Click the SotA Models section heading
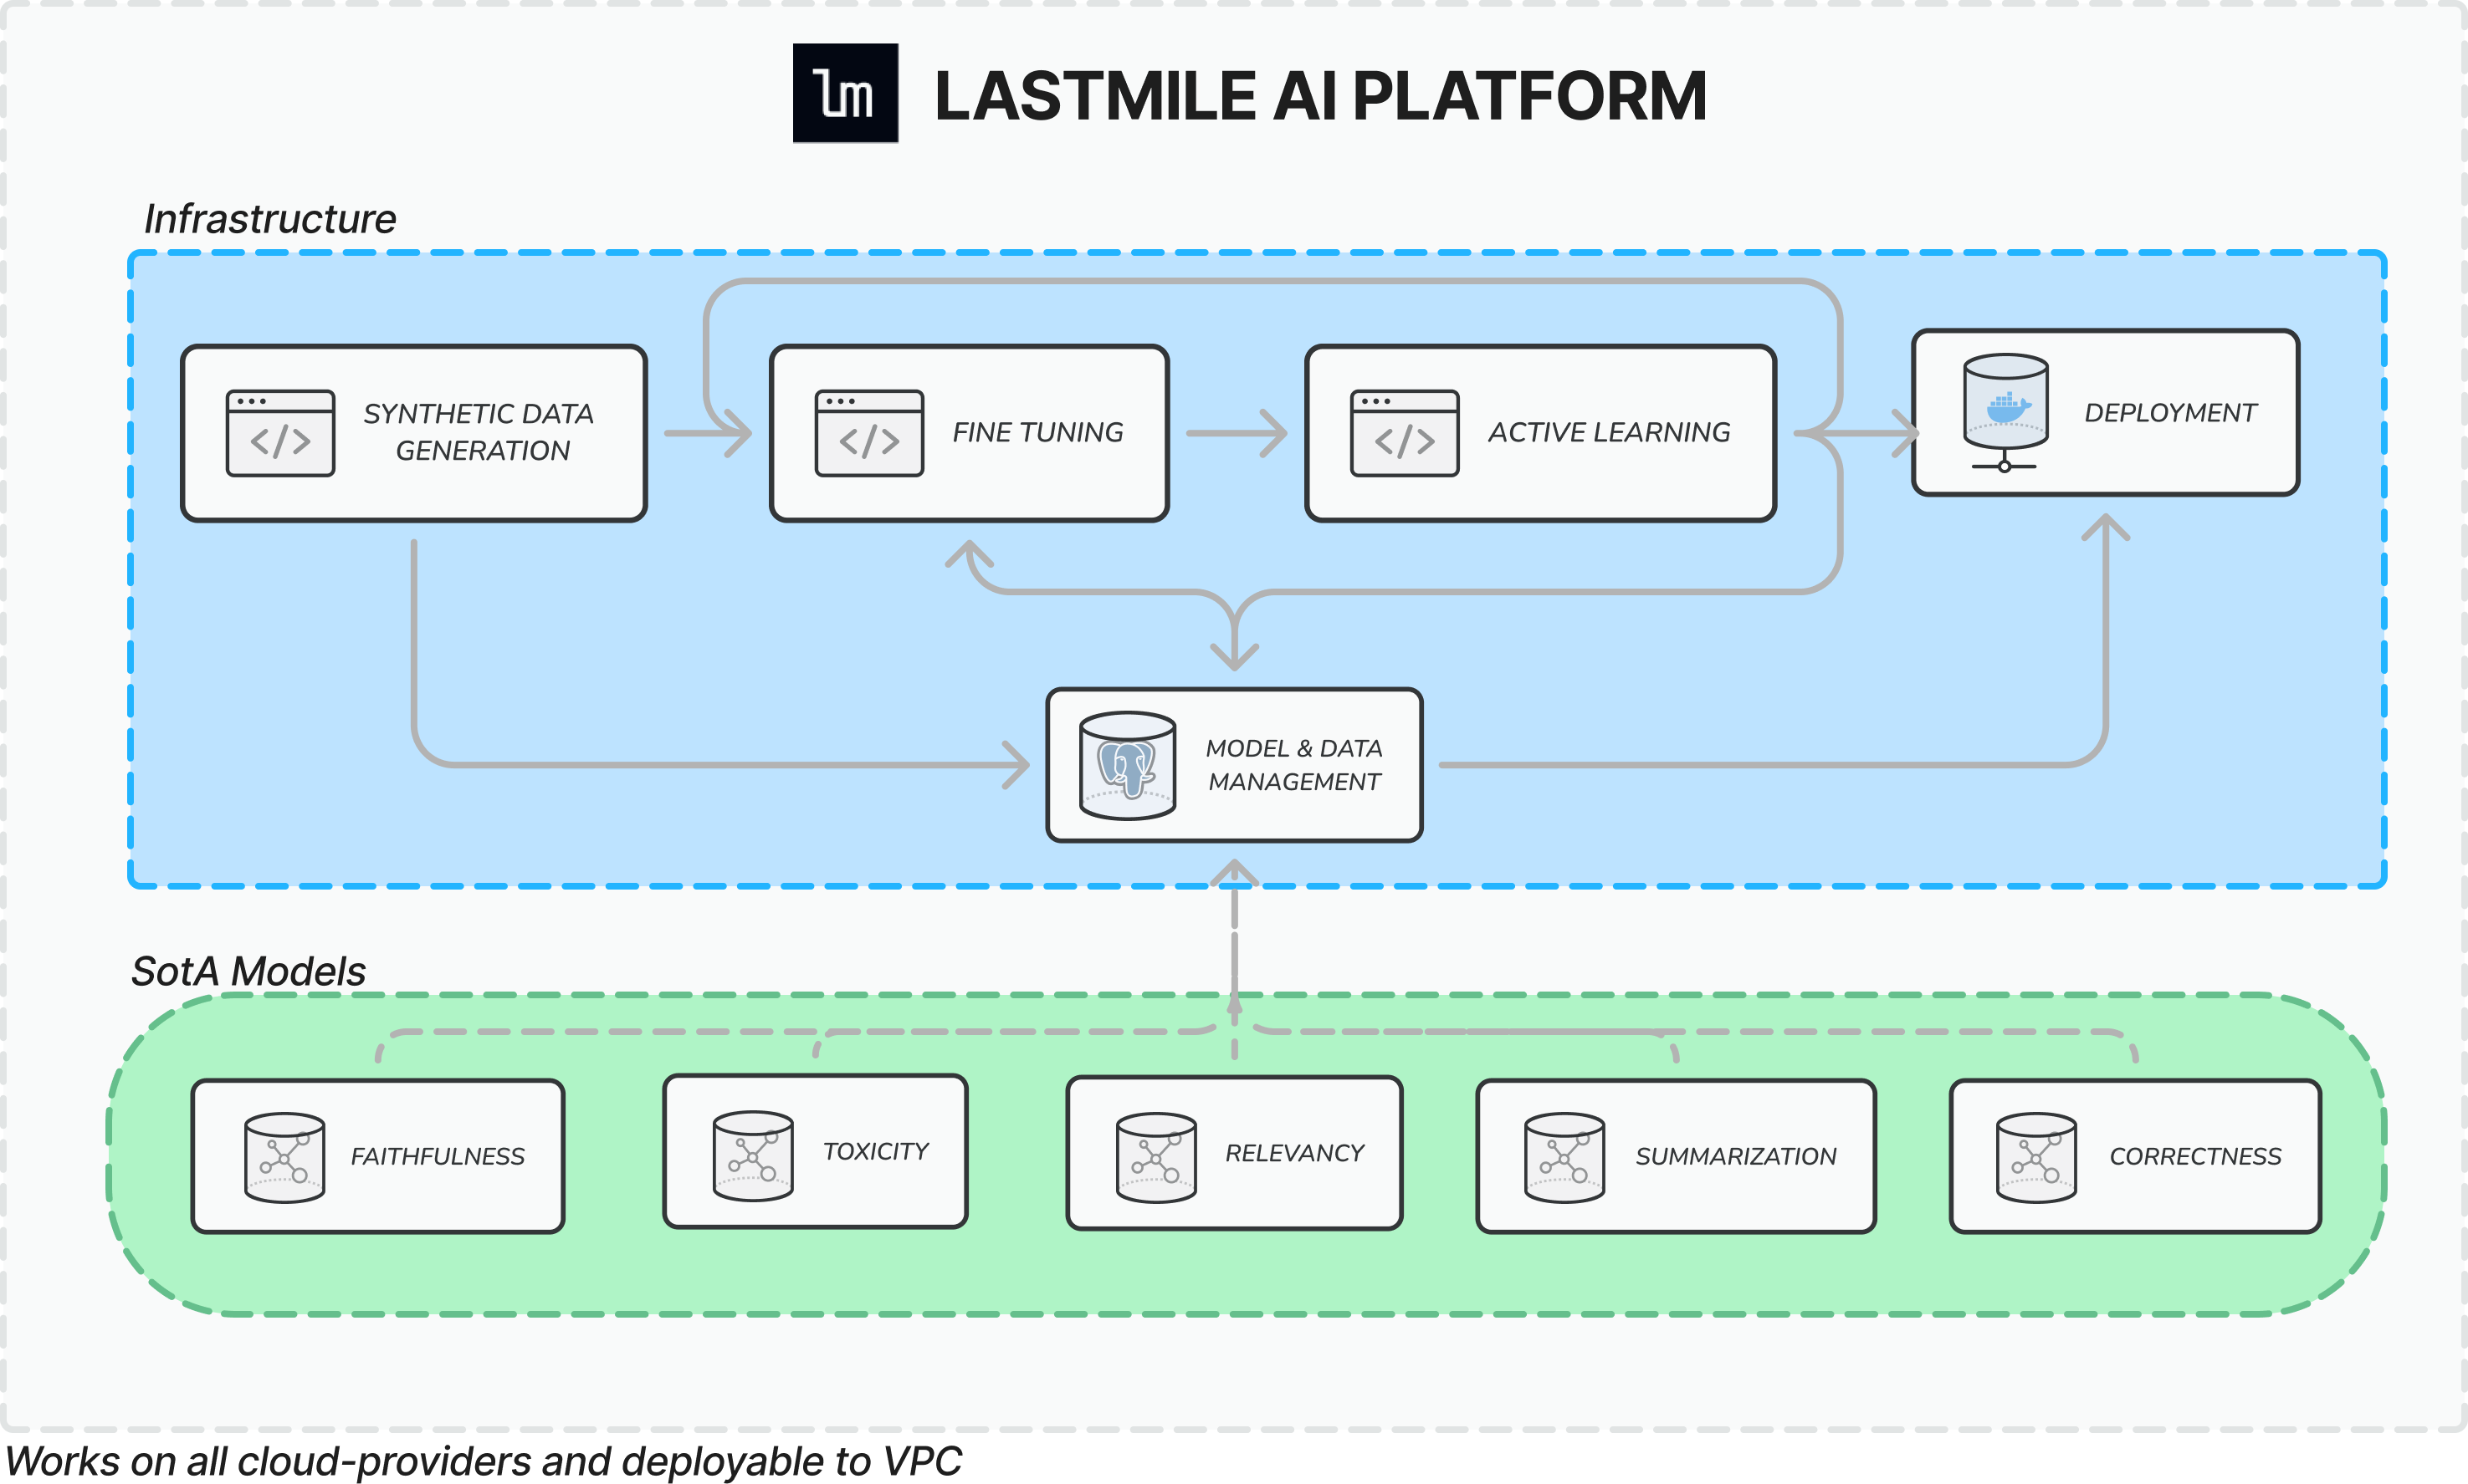This screenshot has width=2468, height=1484. tap(248, 971)
